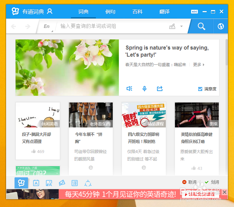The image size is (234, 207).
Task: Open 四六级实力班即将开班啦 course title
Action: coord(144,138)
